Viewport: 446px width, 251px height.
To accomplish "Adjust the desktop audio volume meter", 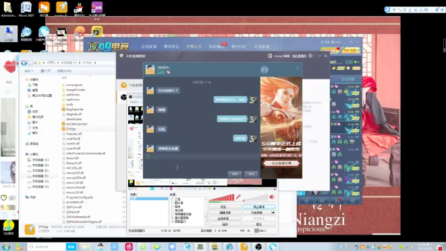I will [256, 197].
